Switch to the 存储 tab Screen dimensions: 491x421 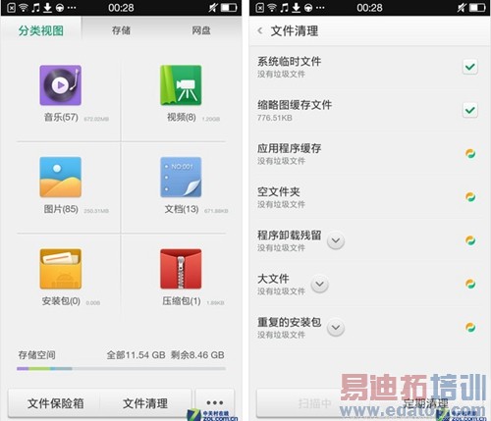tap(121, 30)
